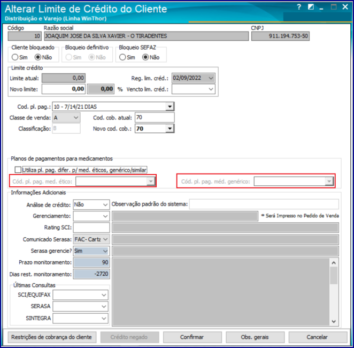Screen dimensions: 354x348
Task: Click the Cancelar button
Action: [318, 337]
